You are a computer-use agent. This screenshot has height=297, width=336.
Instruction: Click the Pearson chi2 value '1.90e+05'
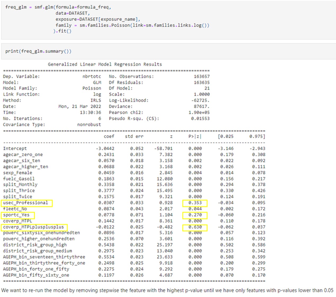199,113
